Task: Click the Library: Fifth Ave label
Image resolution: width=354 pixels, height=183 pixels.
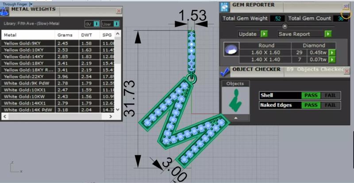Action: (x=32, y=23)
